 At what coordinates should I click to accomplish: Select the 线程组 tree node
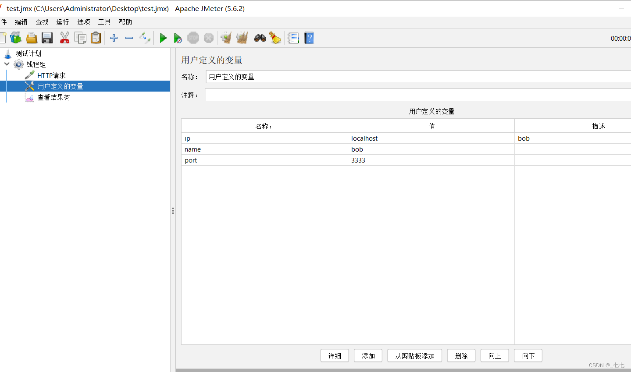[x=36, y=64]
